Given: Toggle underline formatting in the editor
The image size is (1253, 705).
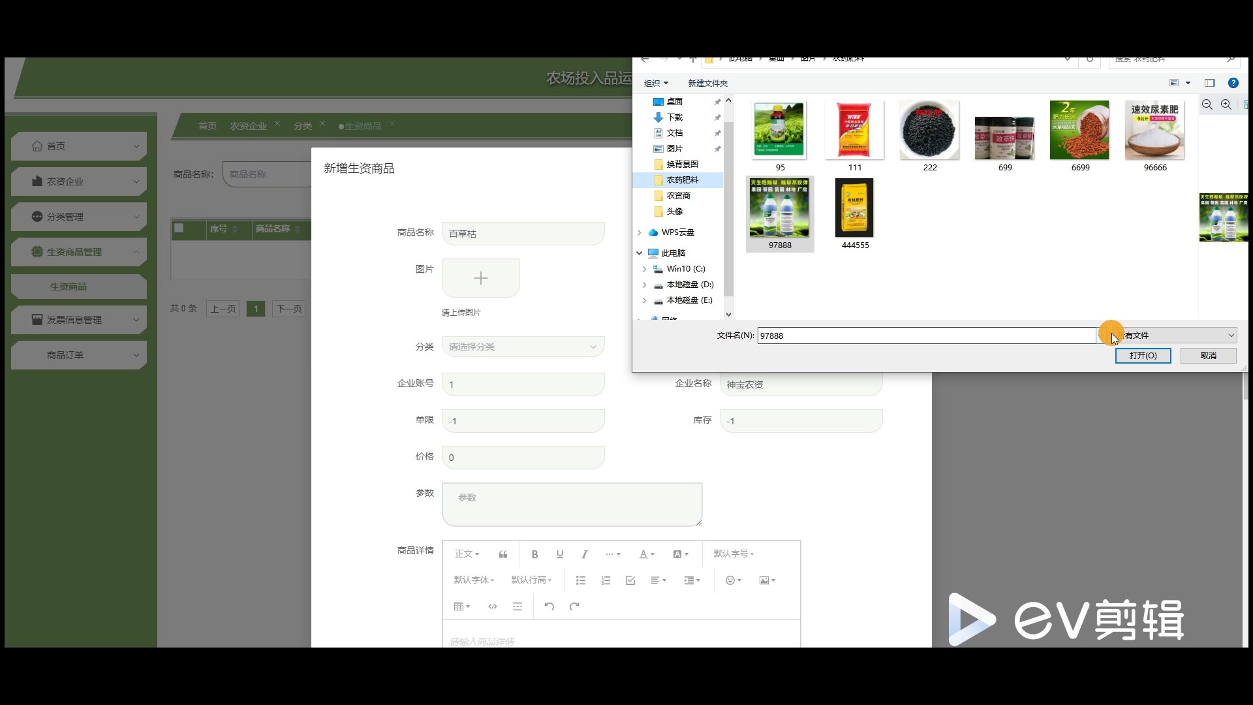Looking at the screenshot, I should pyautogui.click(x=559, y=554).
